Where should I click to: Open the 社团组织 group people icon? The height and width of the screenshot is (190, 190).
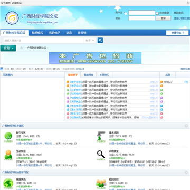[x=101, y=184]
